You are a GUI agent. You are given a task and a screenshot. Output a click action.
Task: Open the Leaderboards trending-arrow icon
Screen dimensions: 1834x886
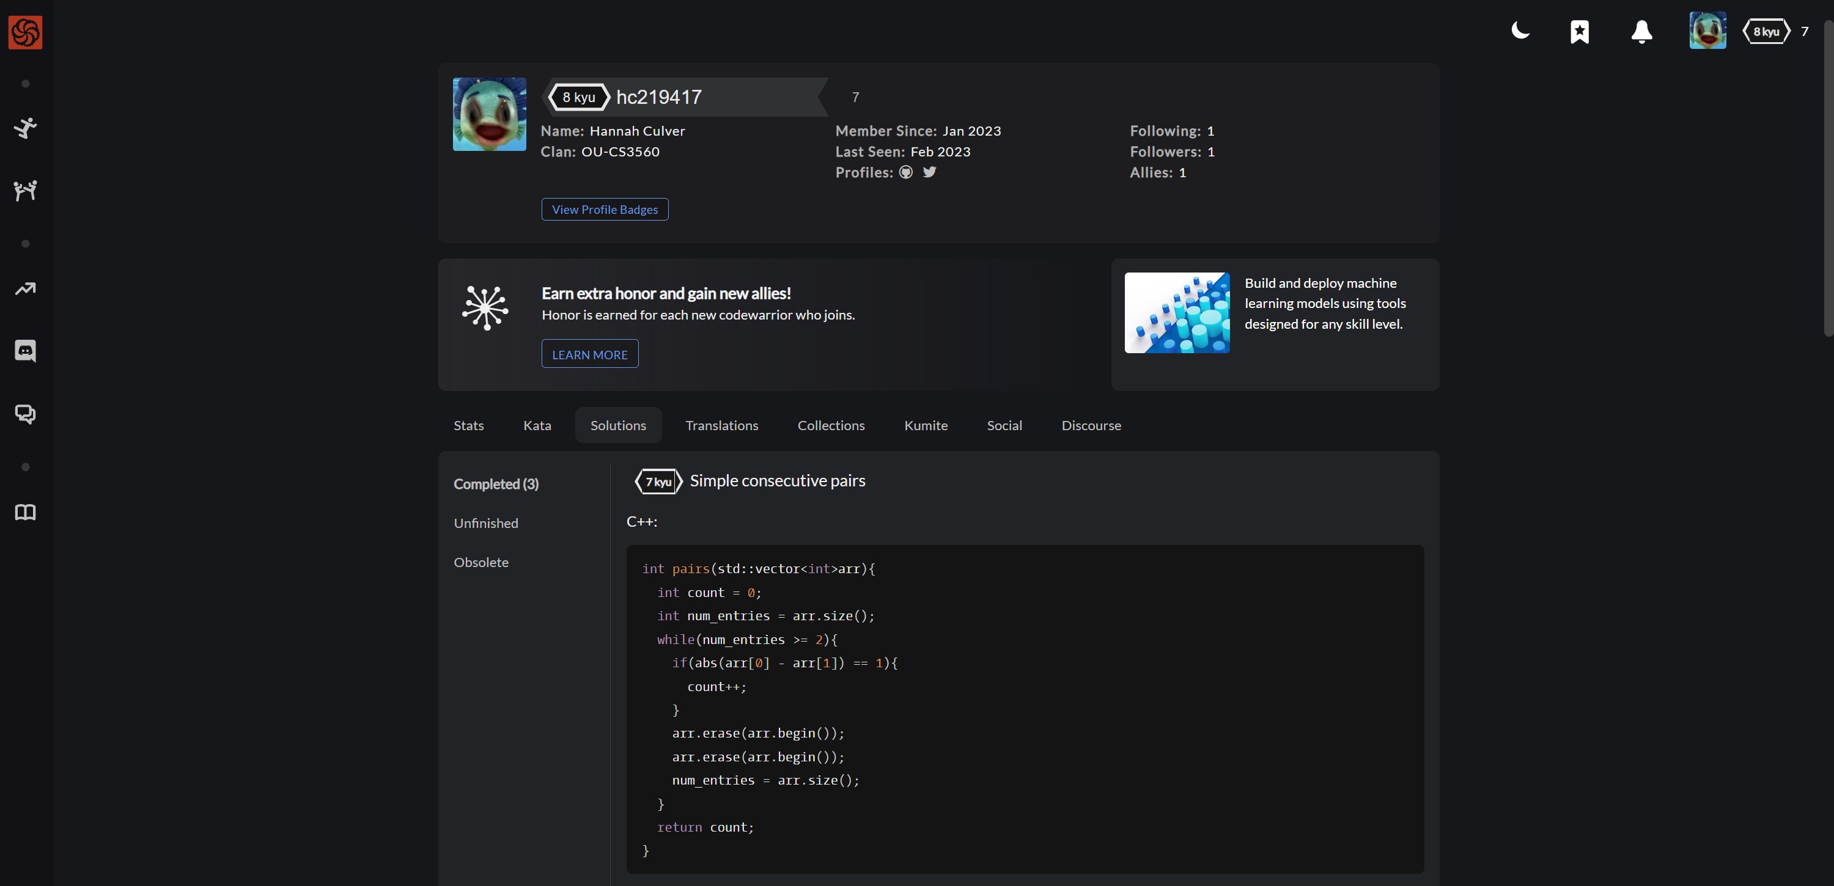point(25,288)
